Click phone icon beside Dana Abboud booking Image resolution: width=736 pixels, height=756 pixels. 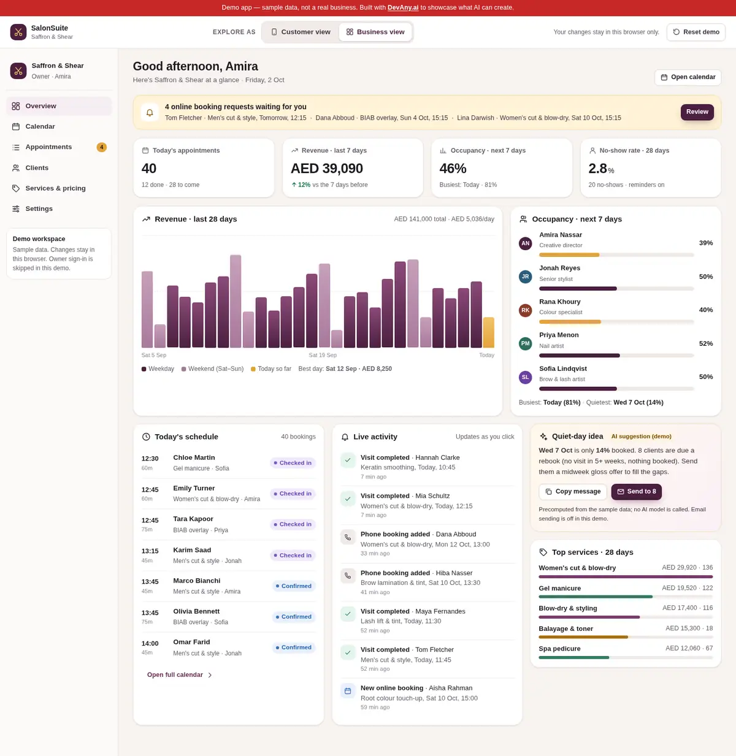[348, 537]
